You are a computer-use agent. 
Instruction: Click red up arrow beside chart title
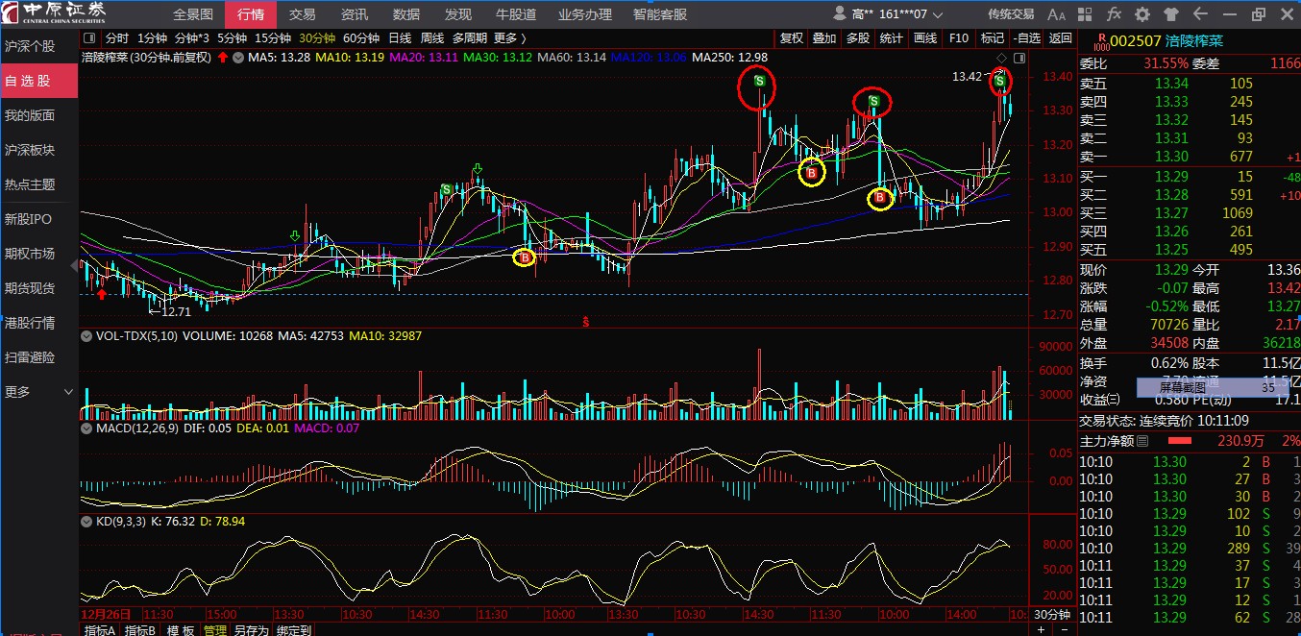point(223,58)
